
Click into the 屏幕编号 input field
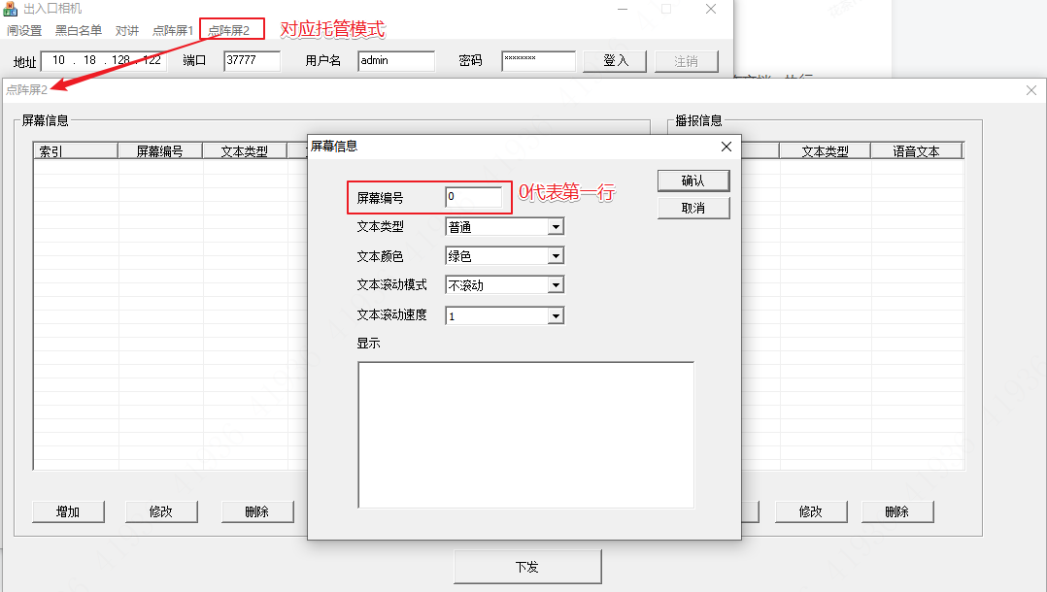(x=473, y=197)
